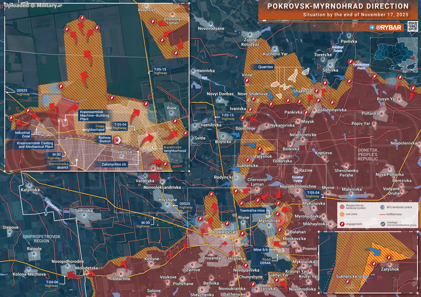Click the engagement lightning icon in legend
This screenshot has height=297, width=421.
pyautogui.click(x=342, y=224)
